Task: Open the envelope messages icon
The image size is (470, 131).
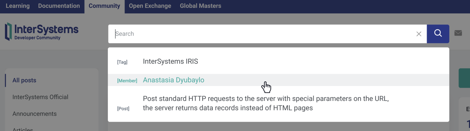Action: pos(458,33)
